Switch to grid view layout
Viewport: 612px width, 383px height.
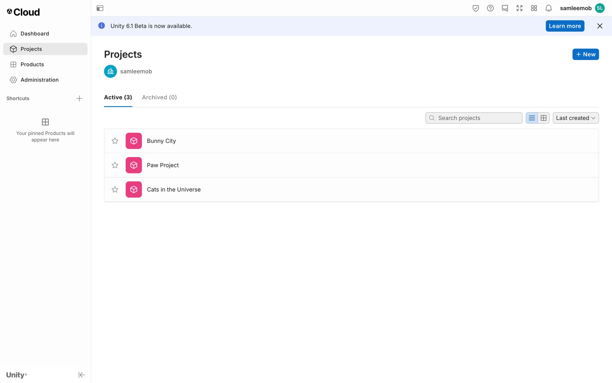pos(543,118)
